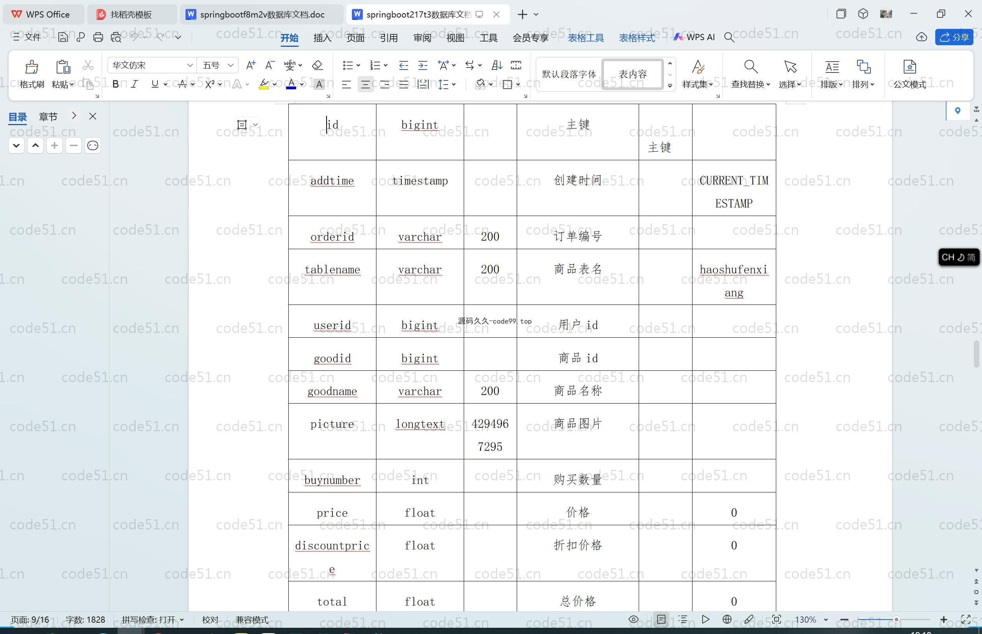This screenshot has width=982, height=634.
Task: Click the vertical document scrollbar thumb
Action: (x=976, y=354)
